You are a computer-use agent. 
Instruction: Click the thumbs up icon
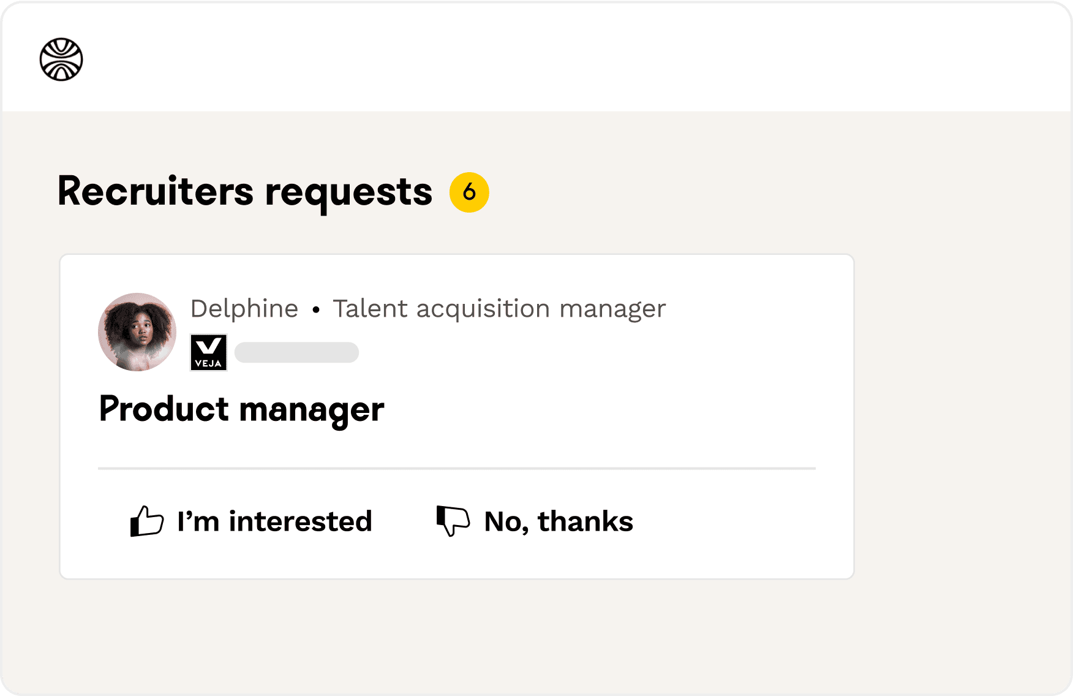(x=146, y=521)
